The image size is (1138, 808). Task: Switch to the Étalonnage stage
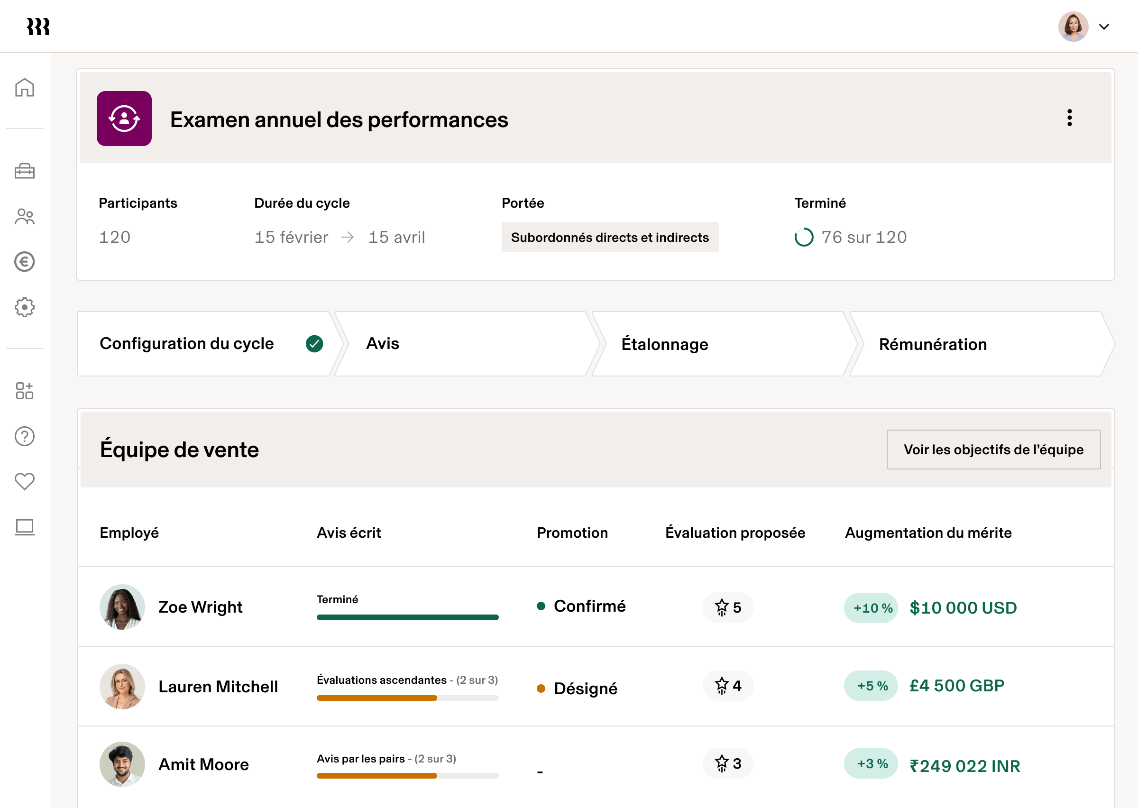point(665,343)
